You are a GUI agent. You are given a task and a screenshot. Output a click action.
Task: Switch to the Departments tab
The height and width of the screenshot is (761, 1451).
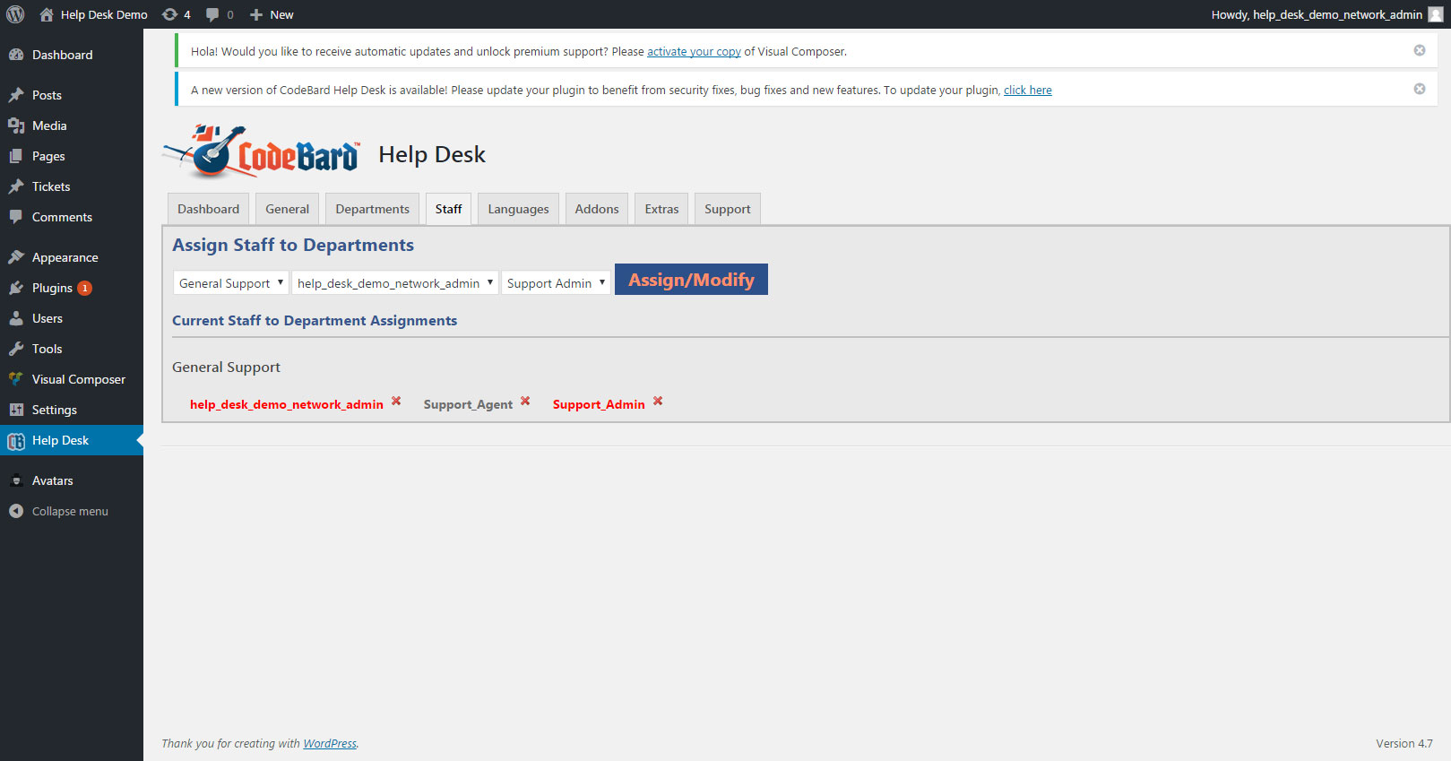(x=372, y=209)
